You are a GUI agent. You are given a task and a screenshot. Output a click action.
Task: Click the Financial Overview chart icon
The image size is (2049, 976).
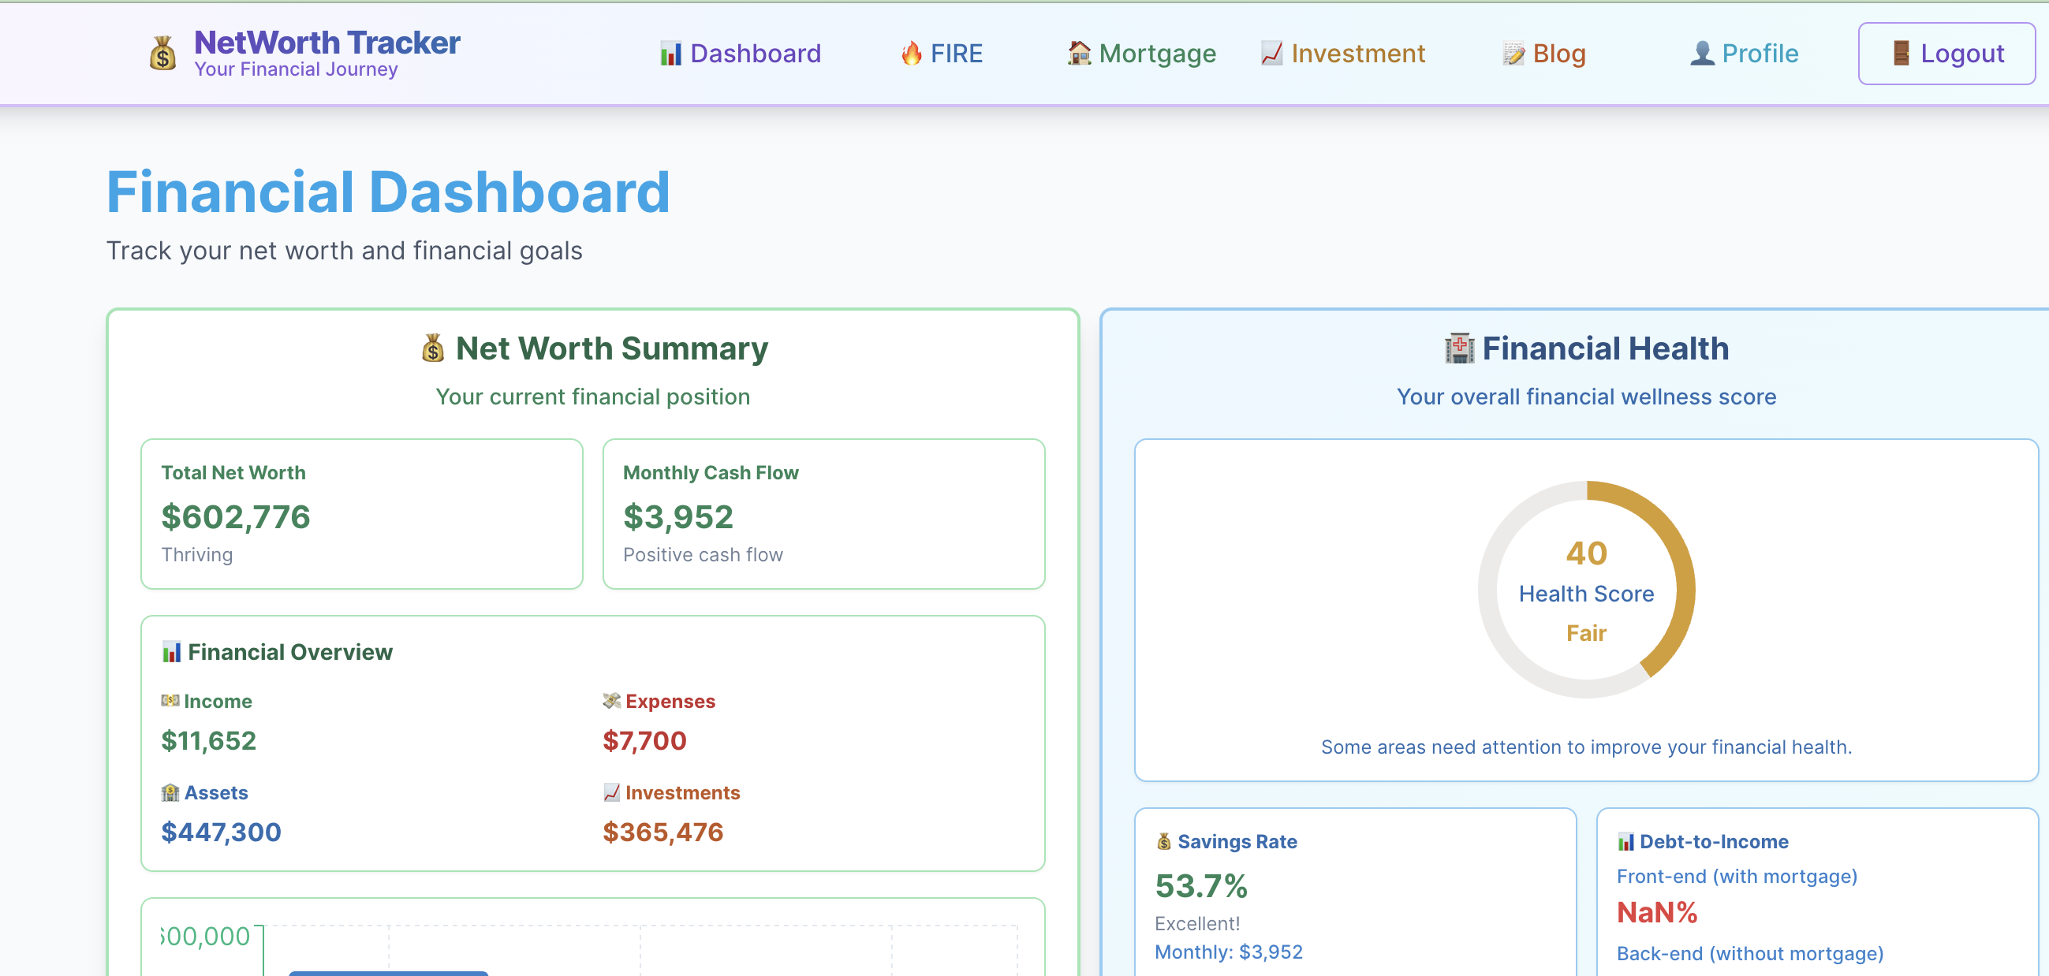tap(171, 652)
